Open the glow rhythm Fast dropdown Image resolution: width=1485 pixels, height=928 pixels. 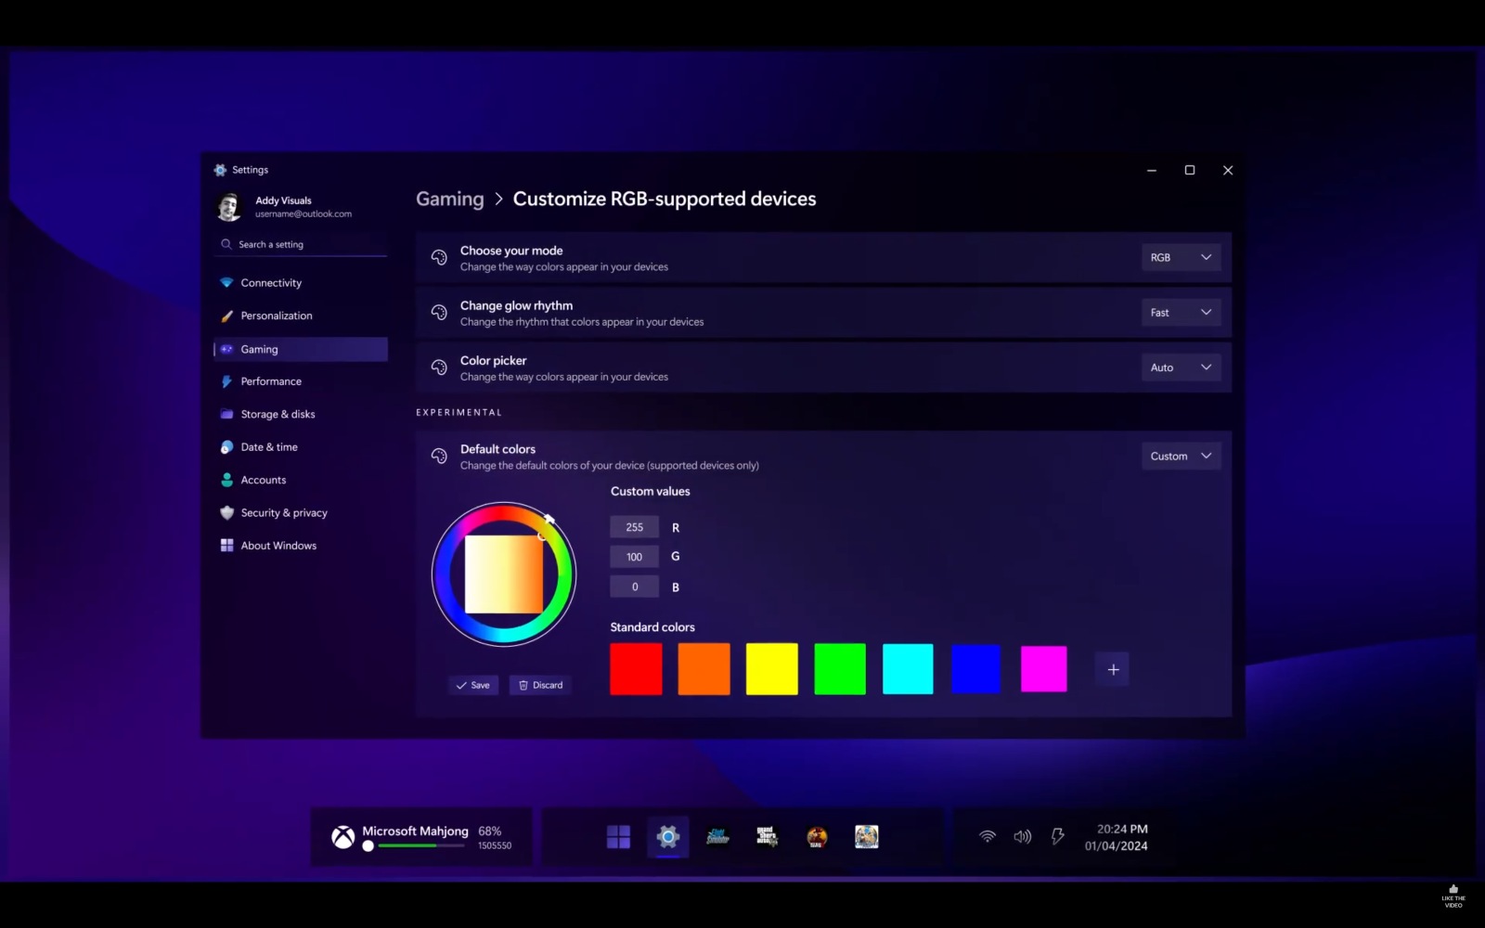coord(1181,313)
